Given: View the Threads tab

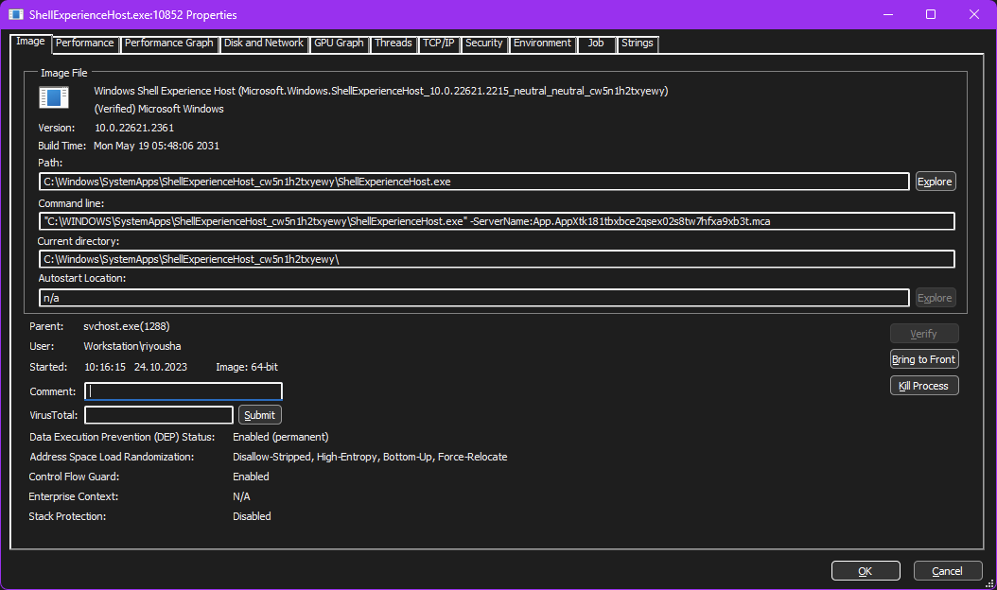Looking at the screenshot, I should tap(393, 43).
